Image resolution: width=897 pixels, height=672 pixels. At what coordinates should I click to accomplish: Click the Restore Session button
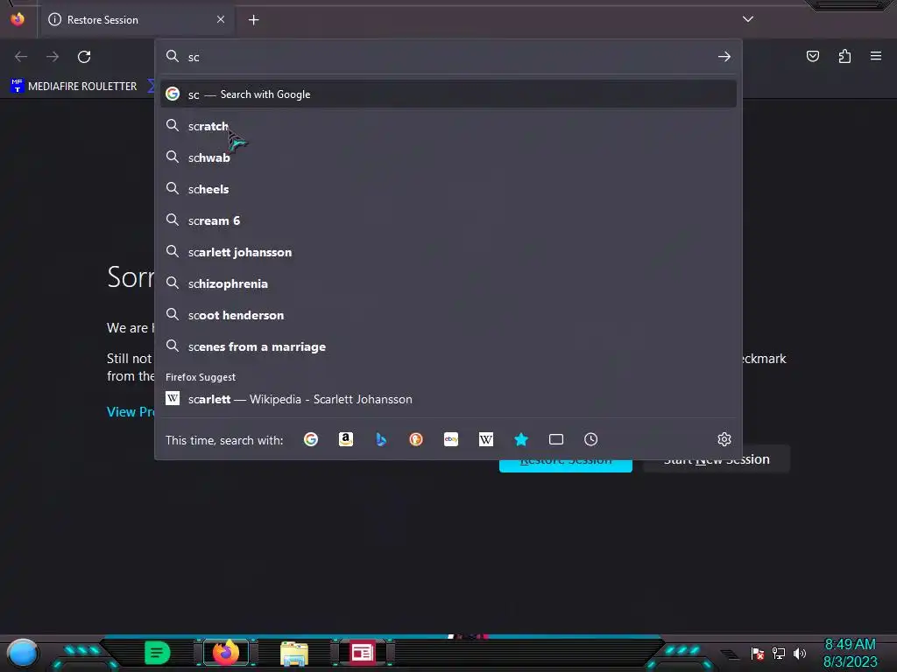click(x=565, y=465)
